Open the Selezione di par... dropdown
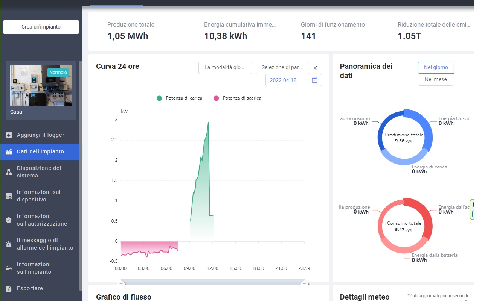This screenshot has height=306, width=482. click(282, 68)
